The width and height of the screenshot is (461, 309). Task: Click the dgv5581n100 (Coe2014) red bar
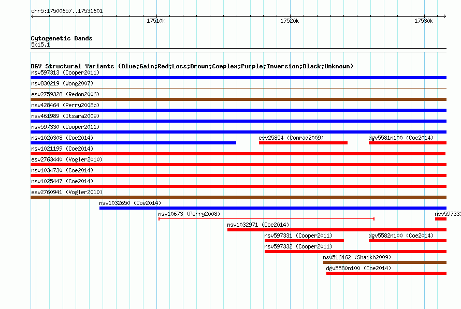coord(408,143)
